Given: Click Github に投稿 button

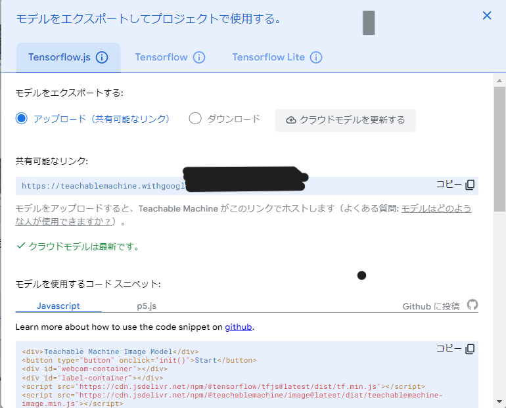Looking at the screenshot, I should (440, 306).
